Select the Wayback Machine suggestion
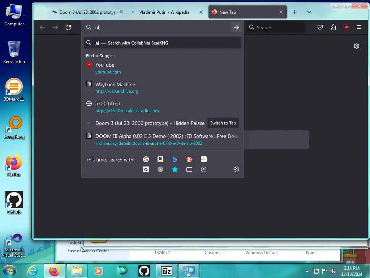 (163, 88)
